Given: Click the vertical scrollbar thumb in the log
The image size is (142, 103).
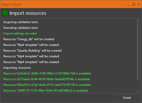Looking at the screenshot, I should click(x=138, y=51).
